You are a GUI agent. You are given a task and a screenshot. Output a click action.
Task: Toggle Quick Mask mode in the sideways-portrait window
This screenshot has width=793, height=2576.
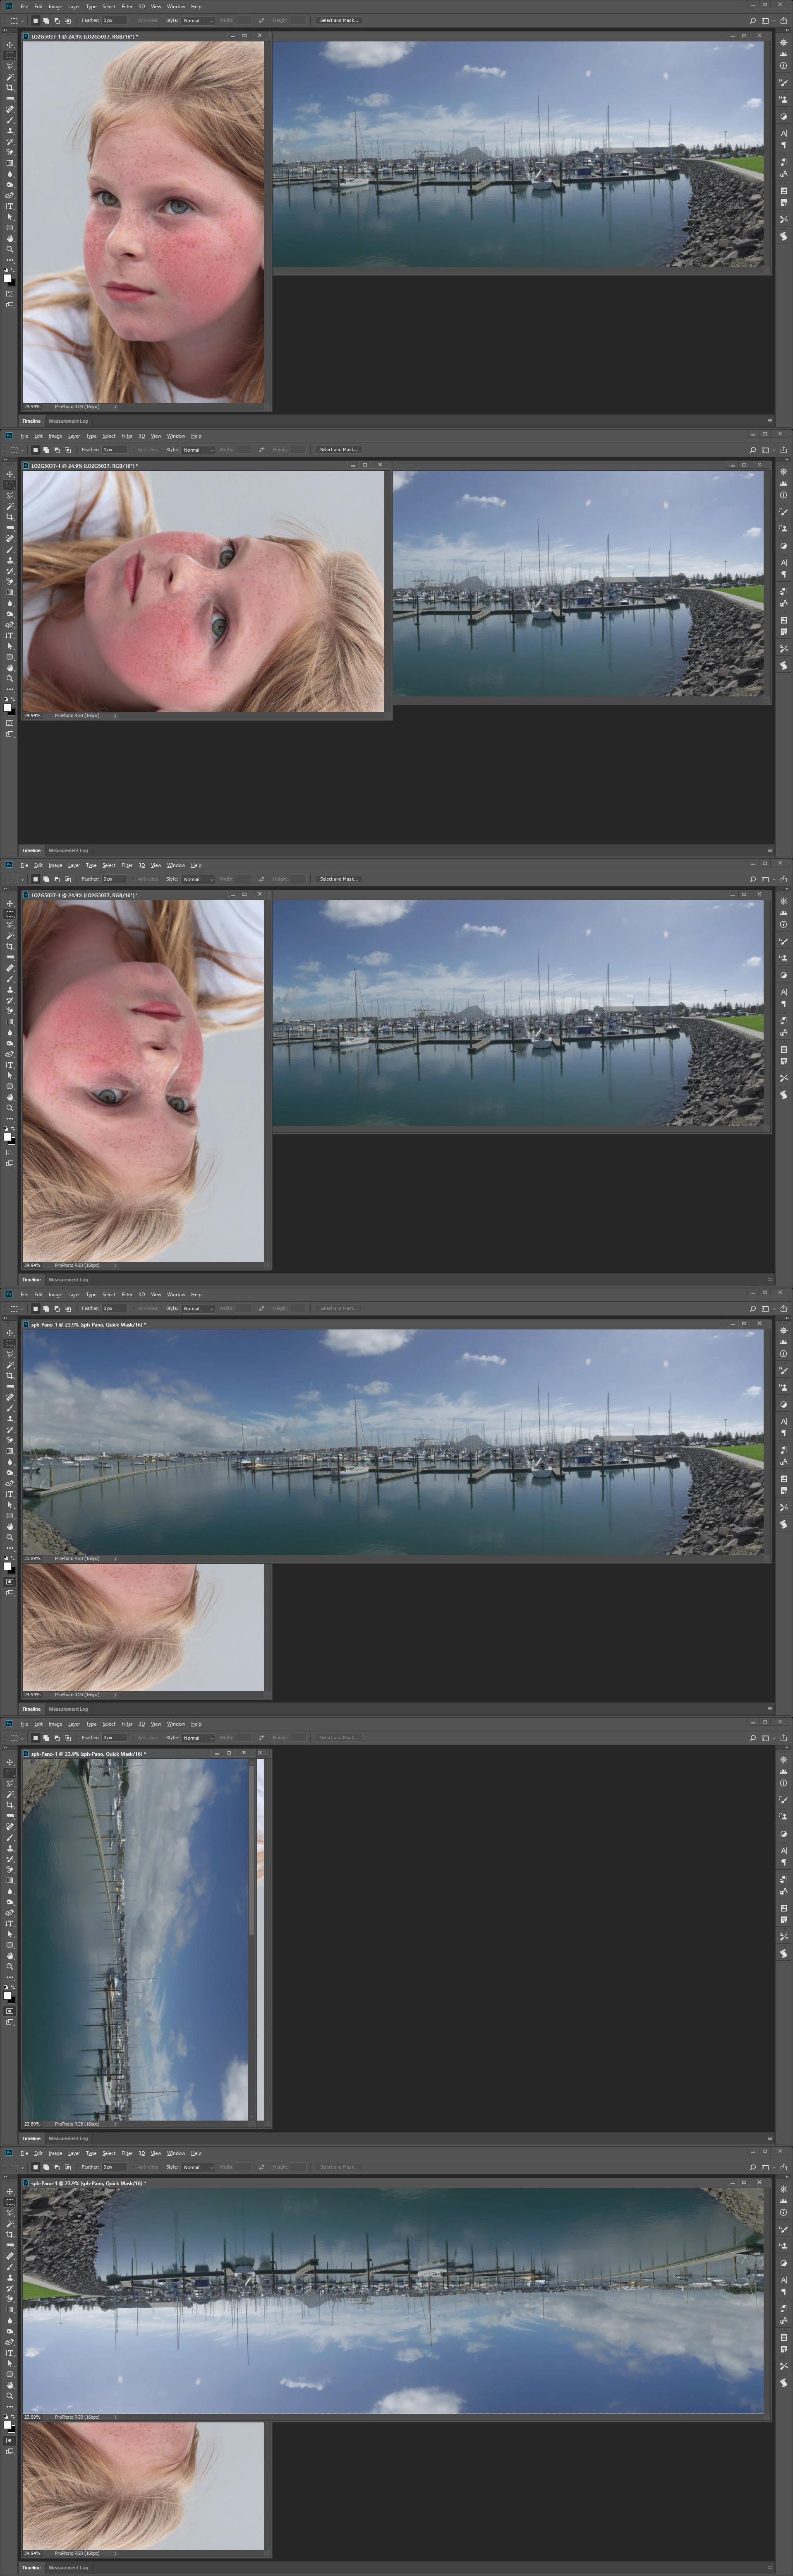point(10,723)
